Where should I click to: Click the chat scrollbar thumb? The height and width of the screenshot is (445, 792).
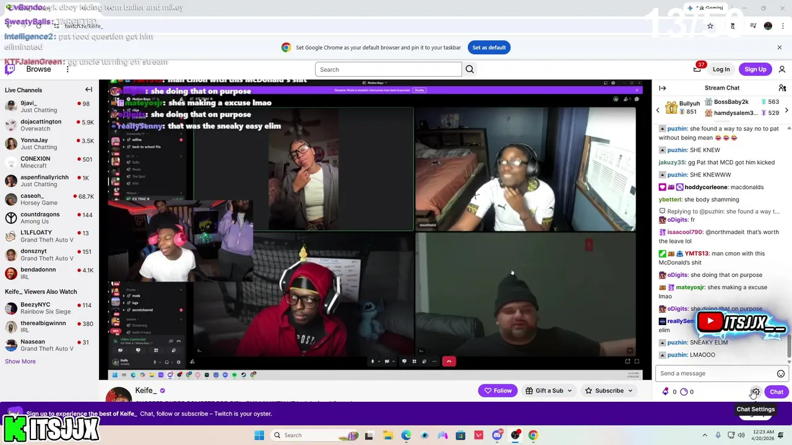789,345
